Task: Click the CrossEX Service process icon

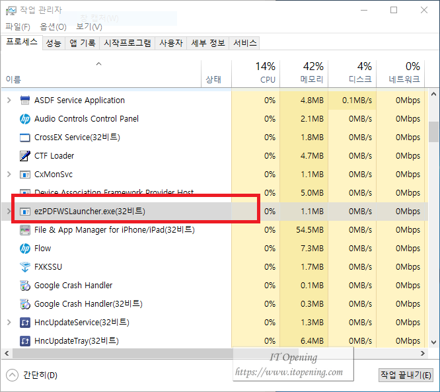Action: [x=25, y=137]
